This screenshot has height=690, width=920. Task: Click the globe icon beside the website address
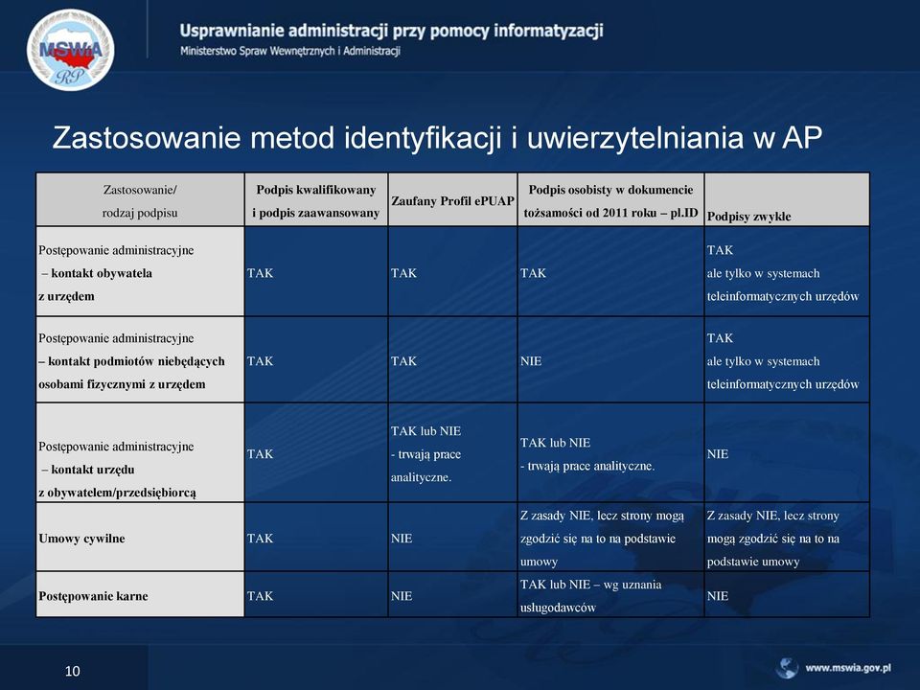[x=788, y=668]
